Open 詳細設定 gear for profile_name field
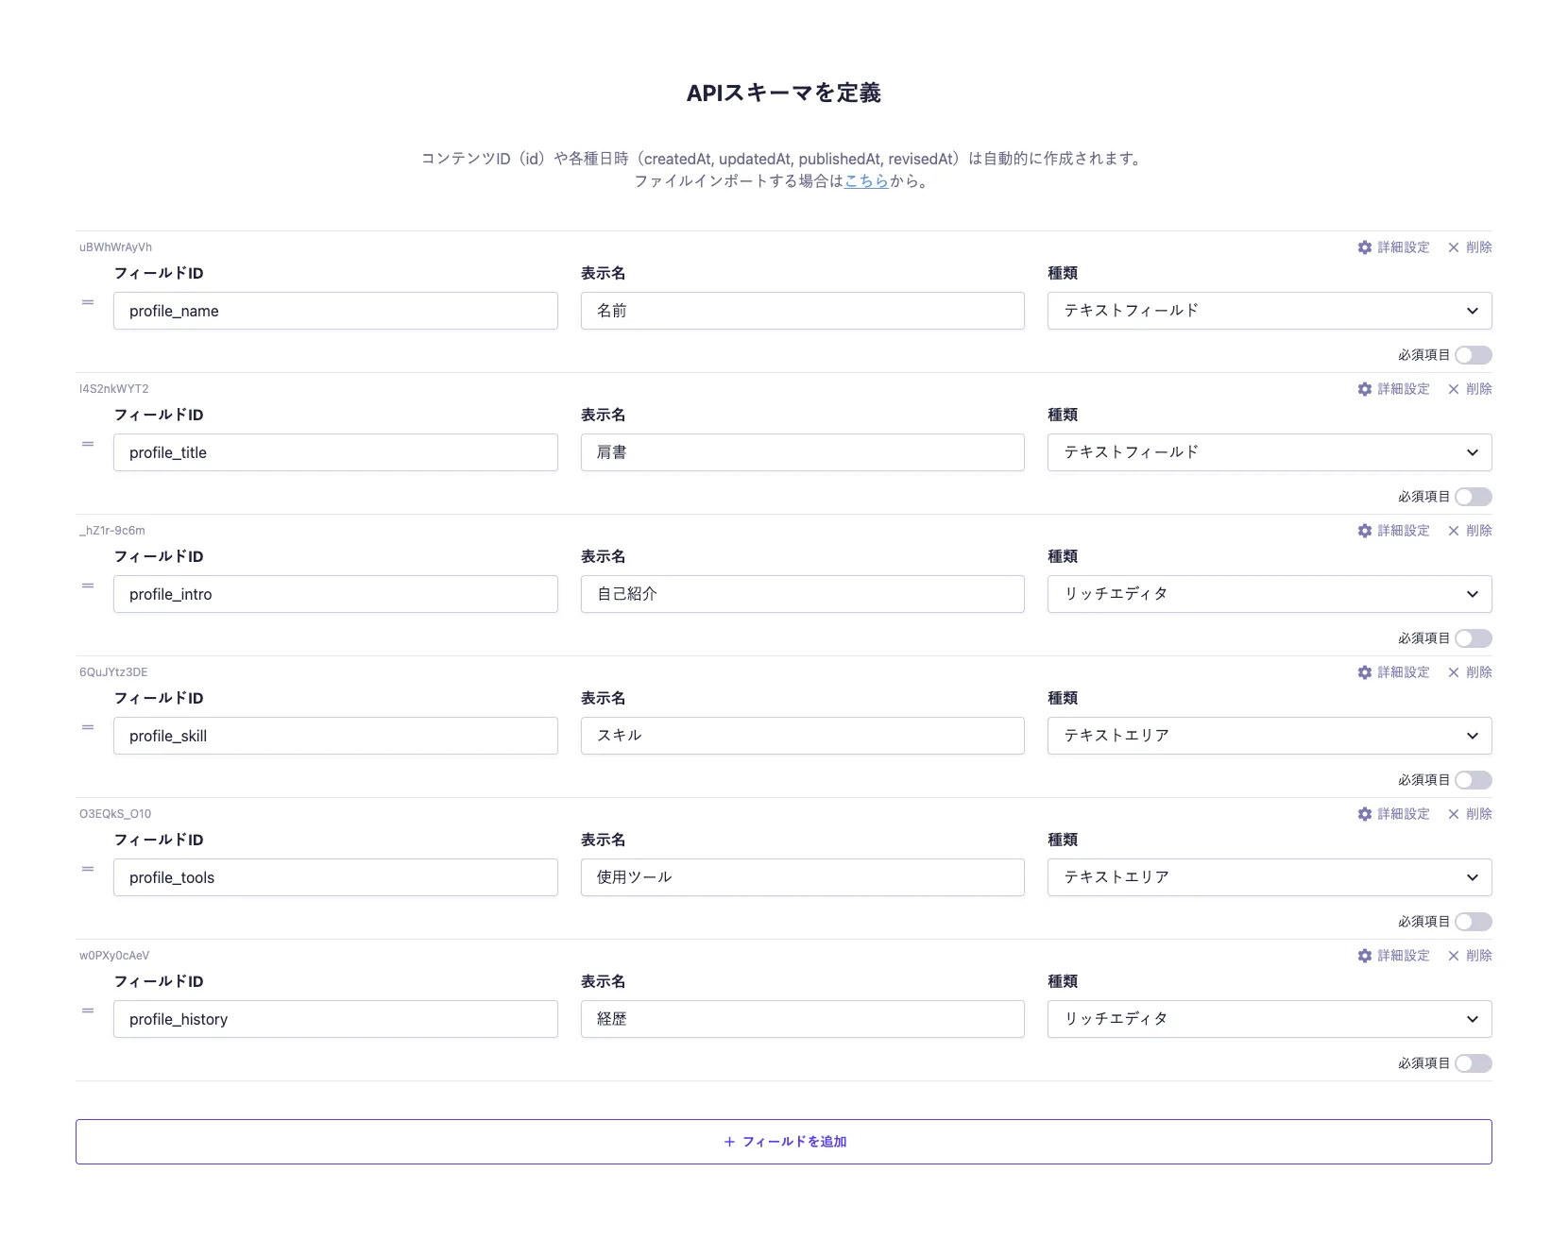The image size is (1568, 1240). tap(1393, 247)
